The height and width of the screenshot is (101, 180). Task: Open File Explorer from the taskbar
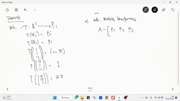(82, 98)
